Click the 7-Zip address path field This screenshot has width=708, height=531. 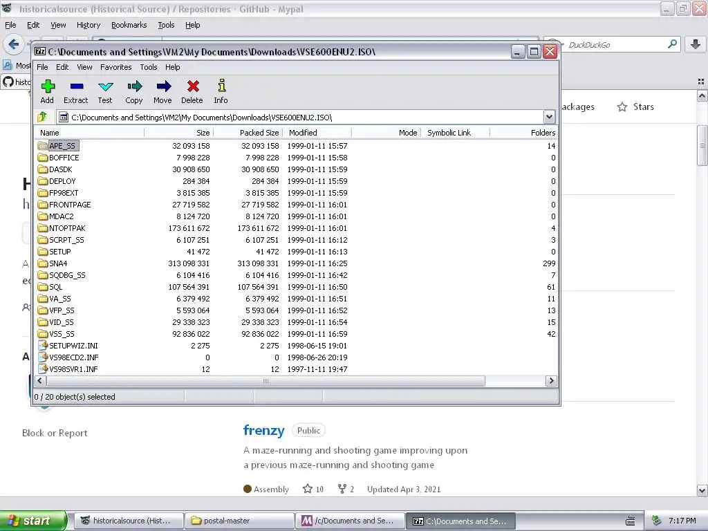pyautogui.click(x=300, y=118)
